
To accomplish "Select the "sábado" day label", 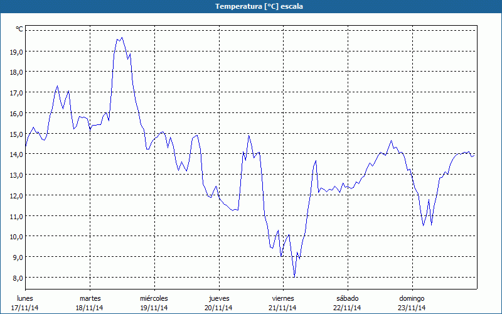I will pos(347,298).
